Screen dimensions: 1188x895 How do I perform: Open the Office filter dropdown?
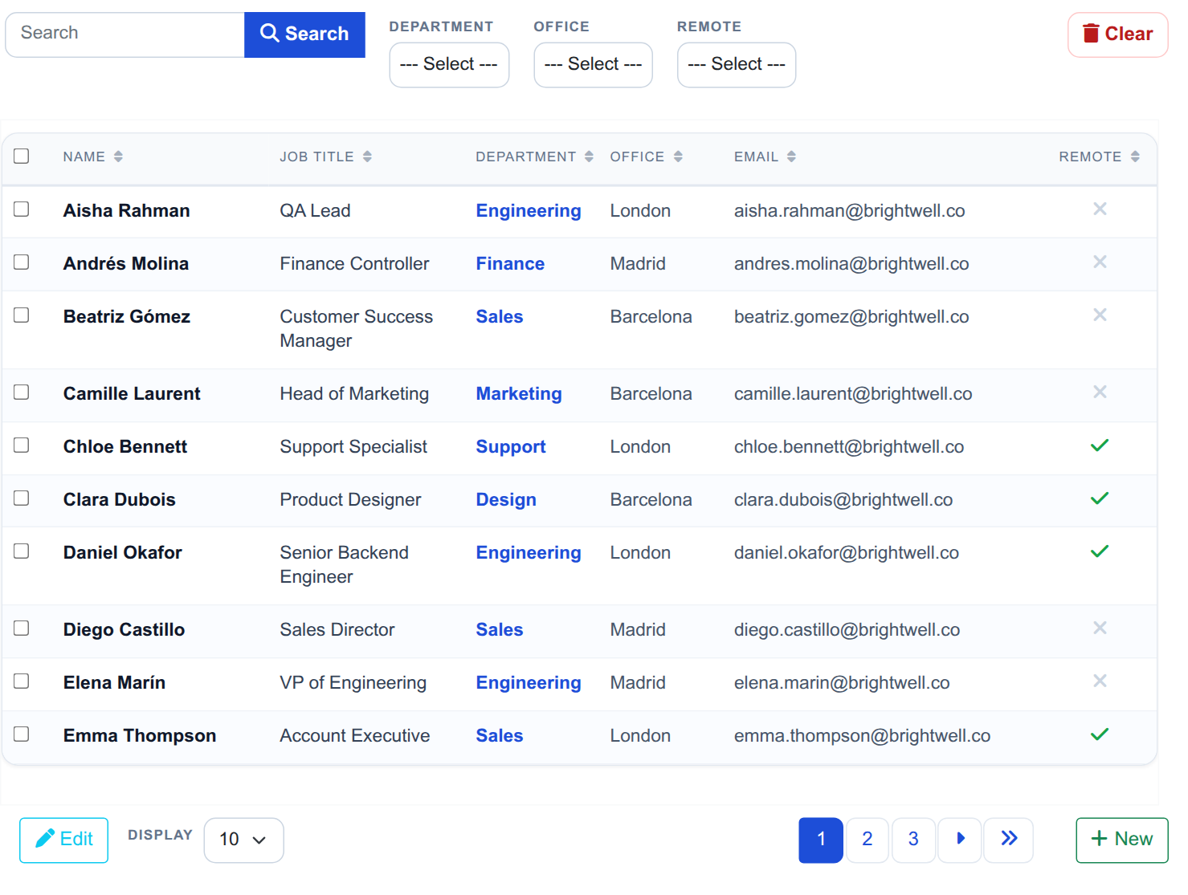pyautogui.click(x=593, y=64)
